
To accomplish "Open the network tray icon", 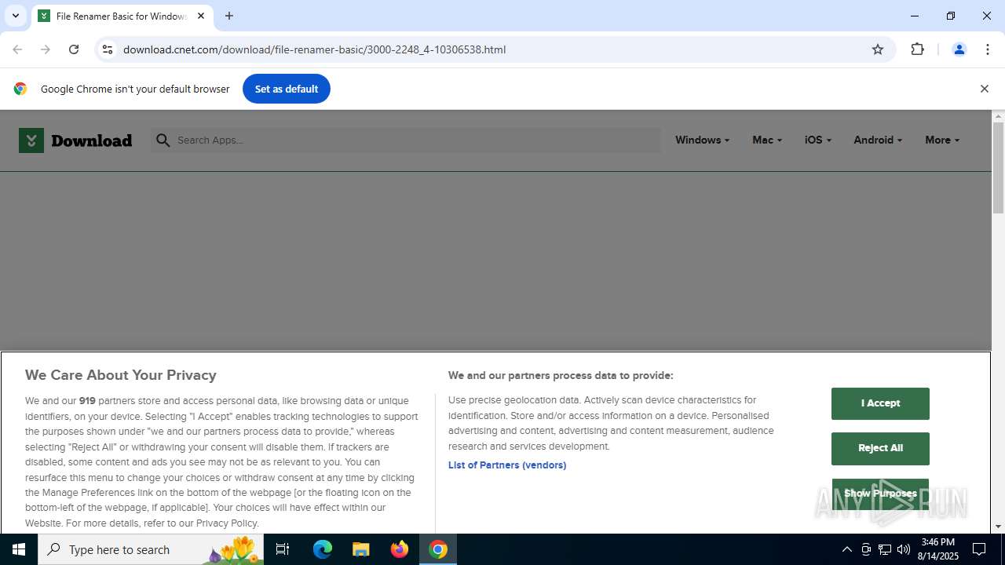I will [885, 549].
